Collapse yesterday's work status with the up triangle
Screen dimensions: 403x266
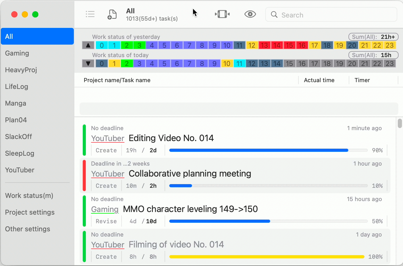(88, 45)
